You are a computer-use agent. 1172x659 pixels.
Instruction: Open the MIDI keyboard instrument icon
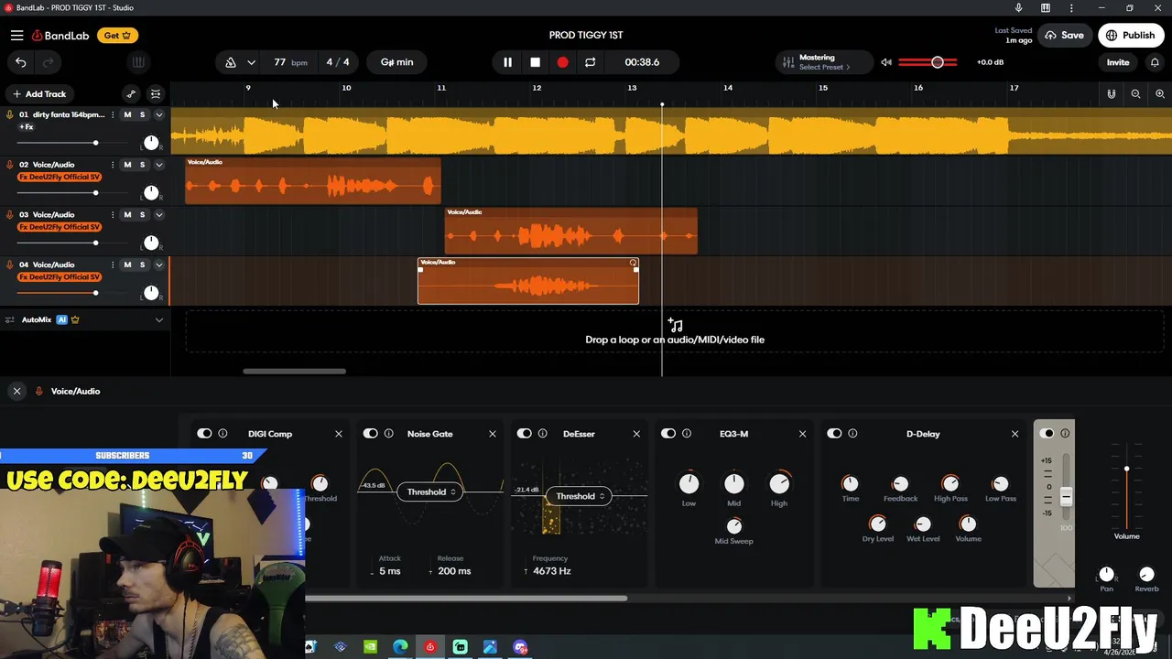click(x=138, y=62)
